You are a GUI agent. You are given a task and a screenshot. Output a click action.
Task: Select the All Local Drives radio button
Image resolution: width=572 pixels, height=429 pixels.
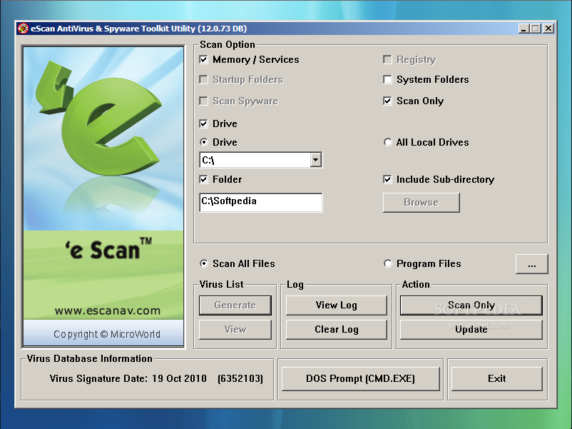point(388,142)
